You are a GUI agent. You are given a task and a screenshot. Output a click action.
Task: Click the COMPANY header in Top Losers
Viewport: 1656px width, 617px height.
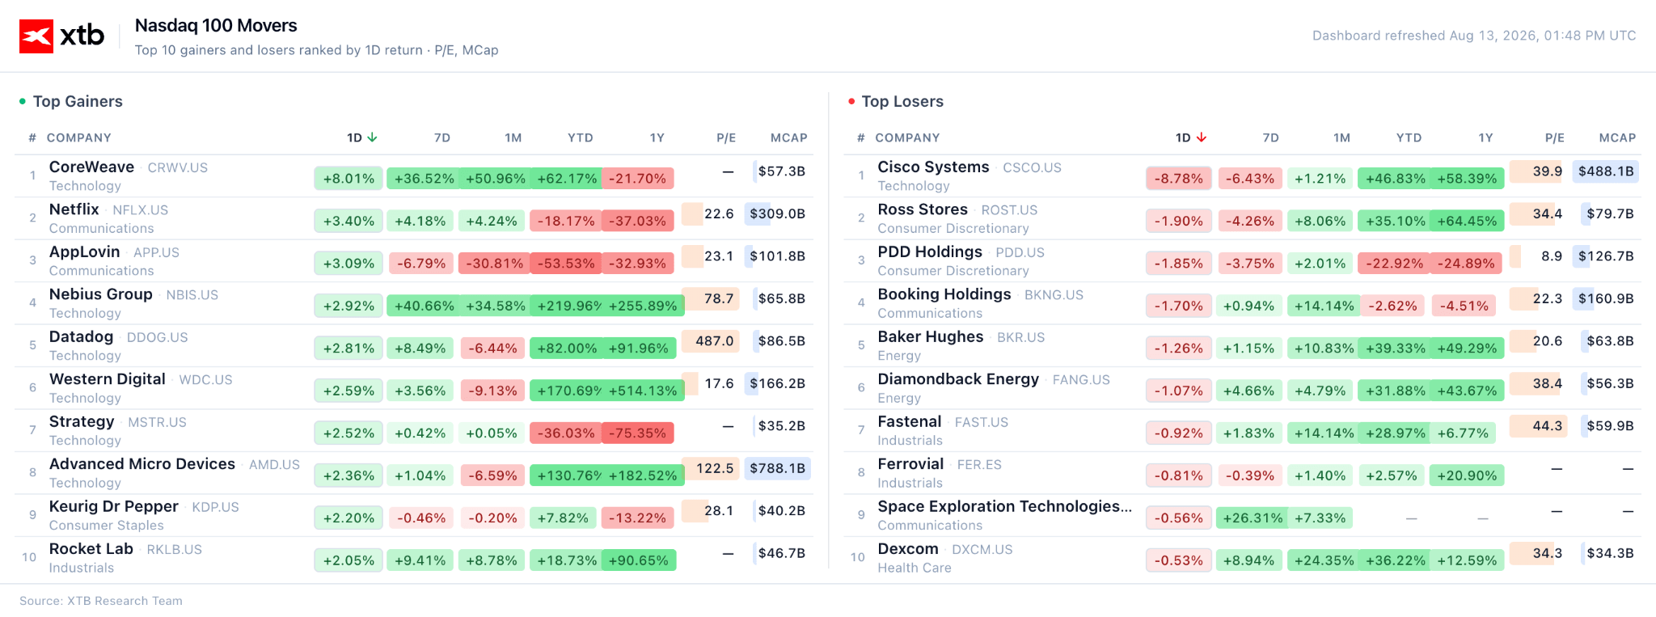pos(908,137)
